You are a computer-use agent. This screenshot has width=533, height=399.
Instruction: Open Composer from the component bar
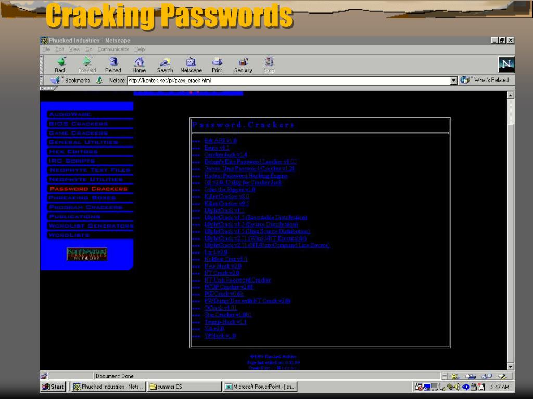point(502,376)
